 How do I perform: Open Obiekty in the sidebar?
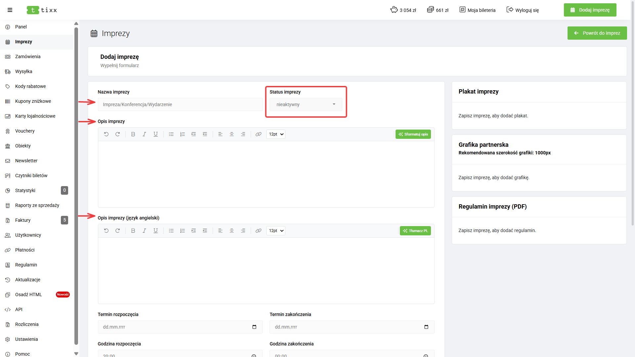[x=36, y=146]
